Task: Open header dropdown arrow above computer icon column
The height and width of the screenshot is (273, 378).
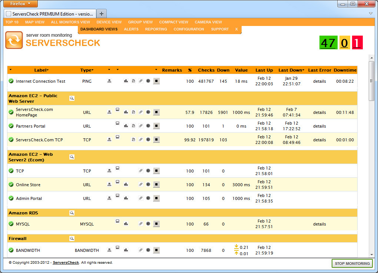Action: tap(117, 70)
